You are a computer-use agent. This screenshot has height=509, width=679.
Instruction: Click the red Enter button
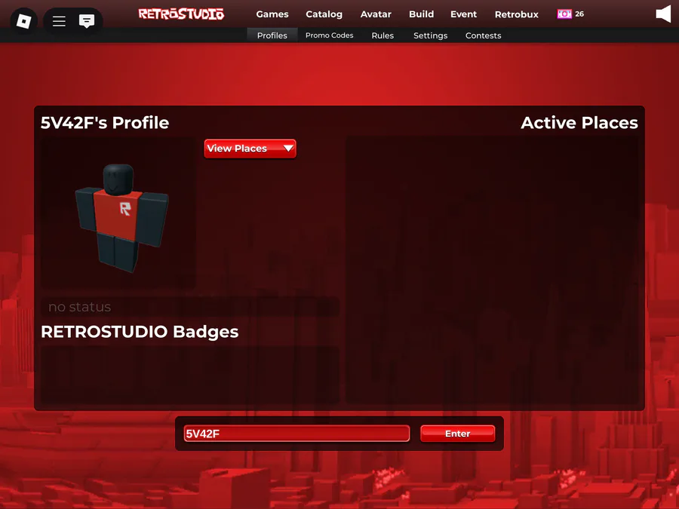click(x=458, y=434)
